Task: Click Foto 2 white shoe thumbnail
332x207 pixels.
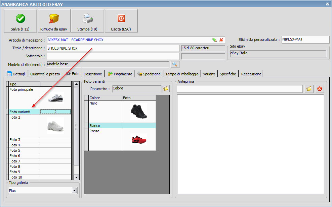Action: point(55,126)
